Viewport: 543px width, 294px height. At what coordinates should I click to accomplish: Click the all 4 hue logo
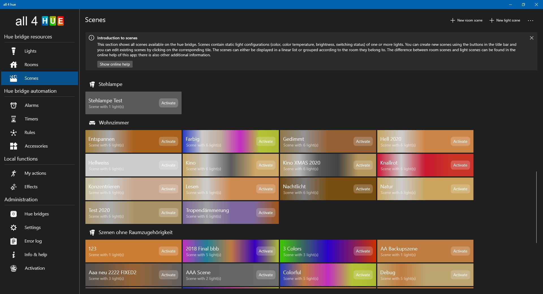click(40, 21)
